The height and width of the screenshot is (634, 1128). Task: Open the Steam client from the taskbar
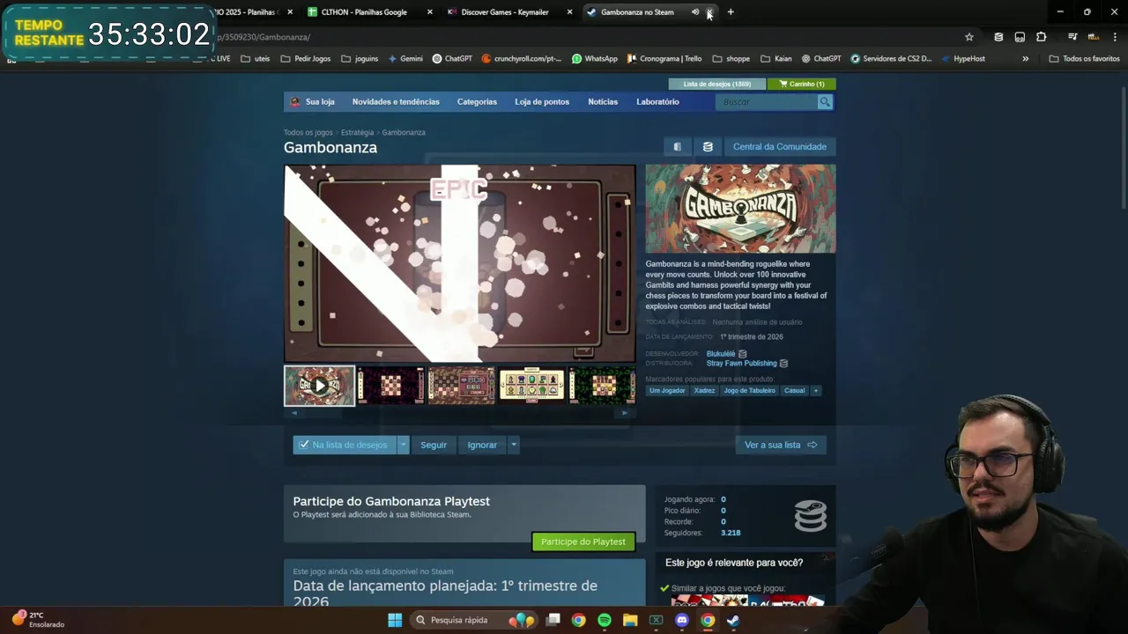tap(733, 620)
